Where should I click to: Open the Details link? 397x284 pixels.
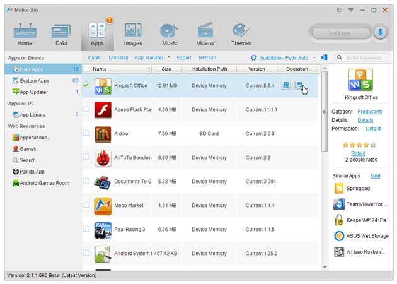(x=365, y=120)
